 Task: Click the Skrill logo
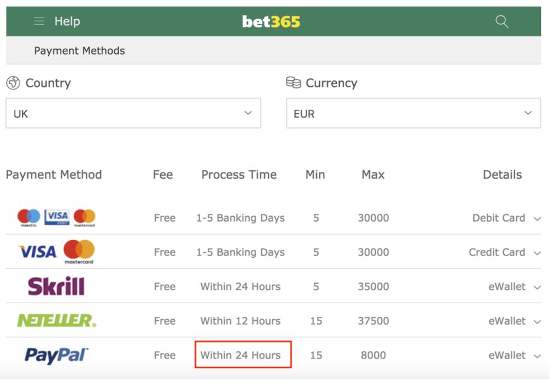coord(56,286)
